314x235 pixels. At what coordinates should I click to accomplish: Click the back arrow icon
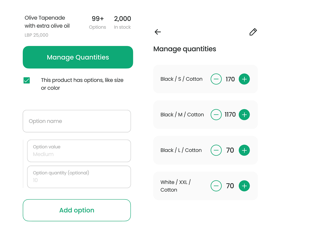(158, 32)
